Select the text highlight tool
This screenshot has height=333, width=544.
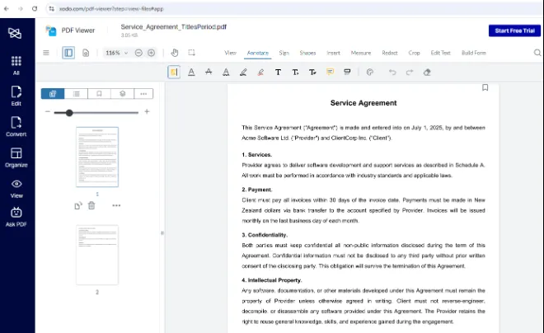tap(174, 73)
